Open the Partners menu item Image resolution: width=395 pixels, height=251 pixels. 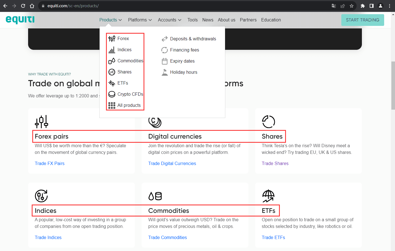click(x=248, y=20)
